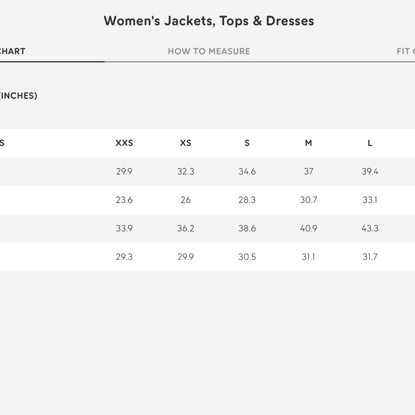Switch to the size Chart tab
The width and height of the screenshot is (415, 415).
12,51
